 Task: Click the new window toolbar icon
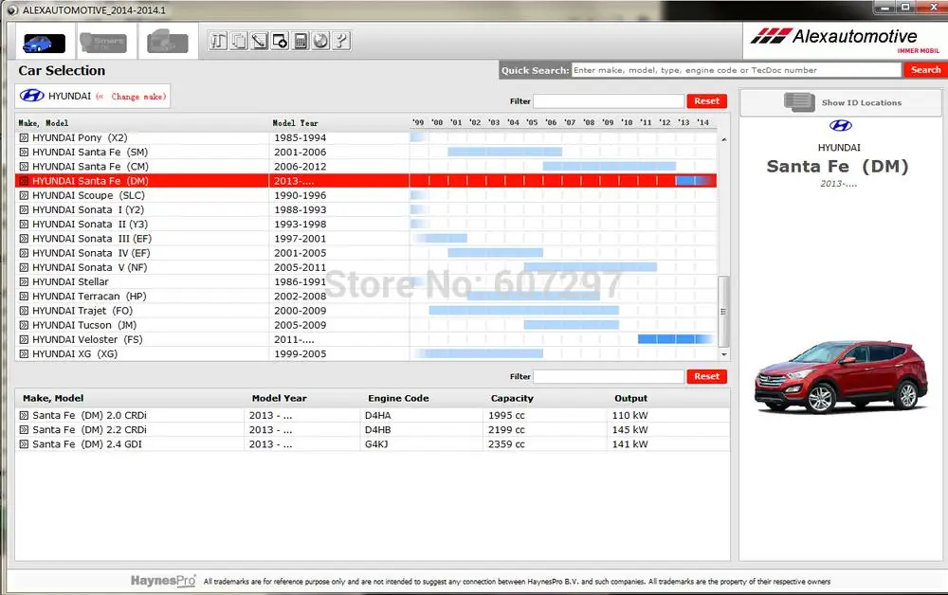point(280,41)
